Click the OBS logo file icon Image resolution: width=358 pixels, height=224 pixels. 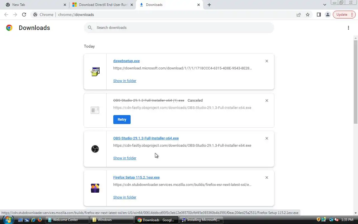pyautogui.click(x=95, y=149)
